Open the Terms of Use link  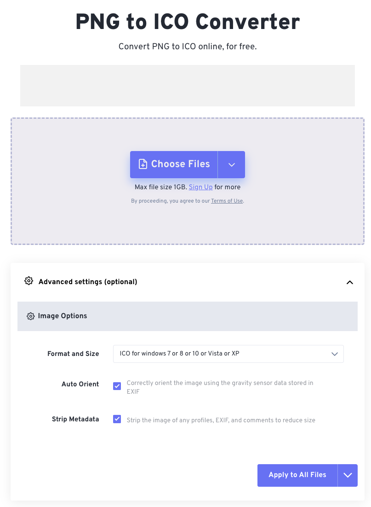coord(227,201)
